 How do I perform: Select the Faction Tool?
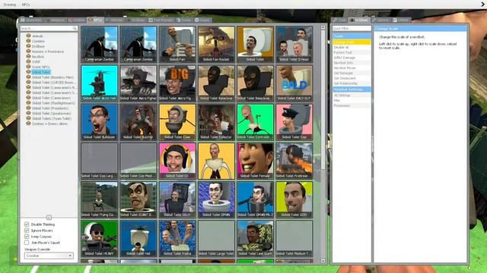point(352,52)
